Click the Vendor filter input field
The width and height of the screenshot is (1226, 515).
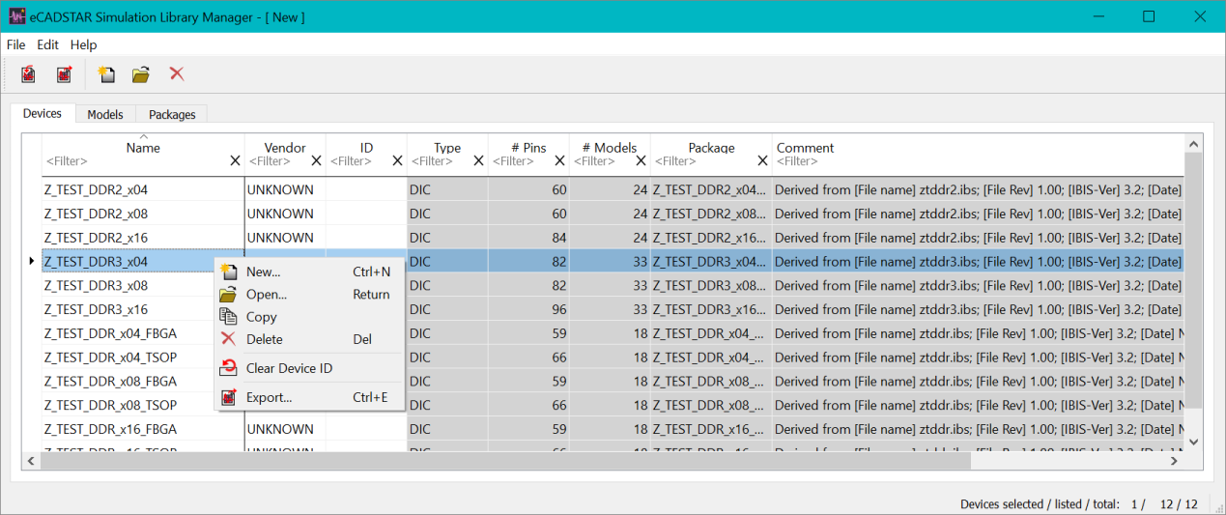tap(277, 161)
